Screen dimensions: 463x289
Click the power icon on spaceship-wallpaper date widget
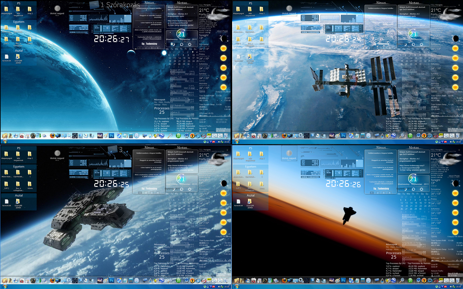(x=190, y=189)
